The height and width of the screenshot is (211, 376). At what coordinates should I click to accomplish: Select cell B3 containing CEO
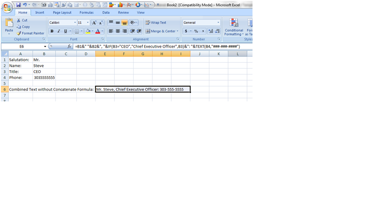[x=44, y=72]
